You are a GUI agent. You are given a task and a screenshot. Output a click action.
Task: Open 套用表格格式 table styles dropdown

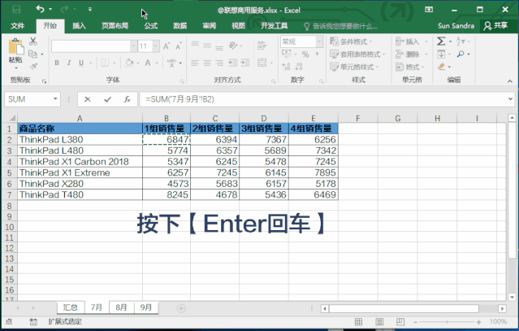[358, 54]
